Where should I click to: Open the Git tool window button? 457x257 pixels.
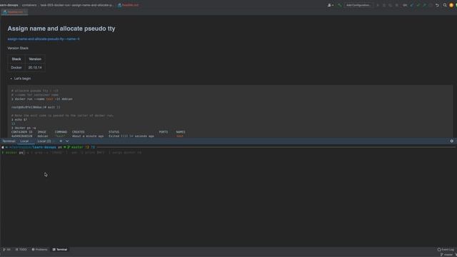(6, 250)
